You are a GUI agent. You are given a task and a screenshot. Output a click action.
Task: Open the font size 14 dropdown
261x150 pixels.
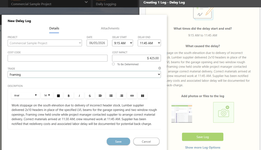(x=47, y=95)
